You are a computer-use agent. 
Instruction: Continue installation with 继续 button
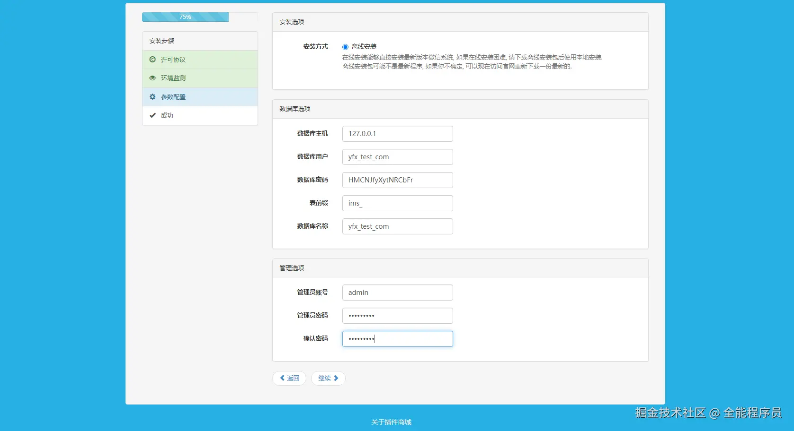click(328, 378)
